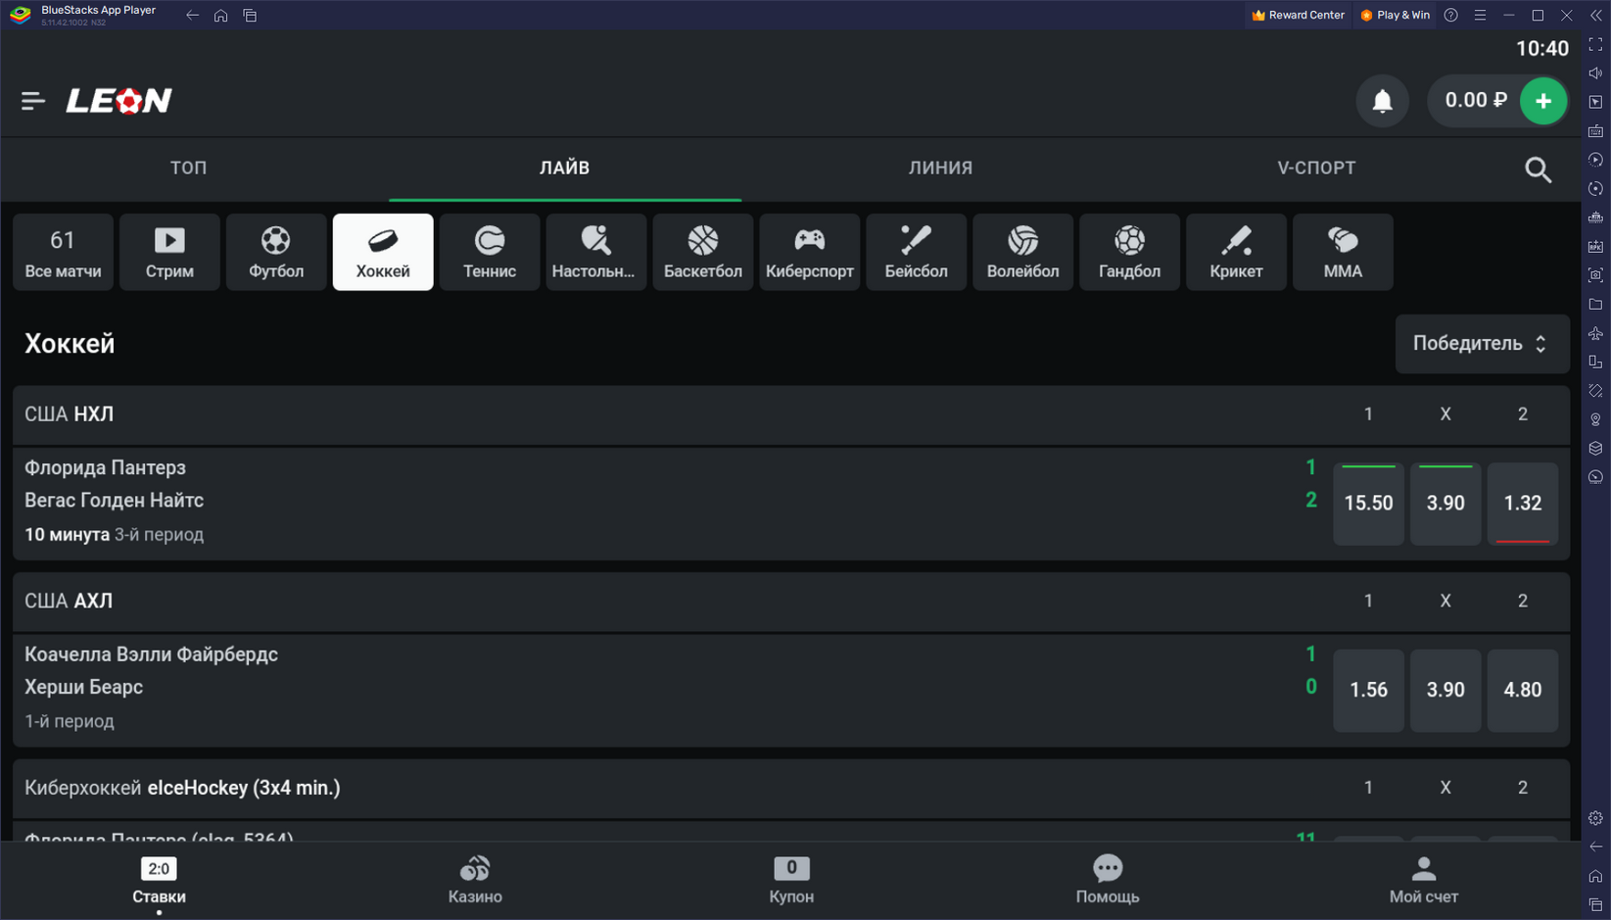1611x920 pixels.
Task: Switch to the ТОП tab
Action: point(189,168)
